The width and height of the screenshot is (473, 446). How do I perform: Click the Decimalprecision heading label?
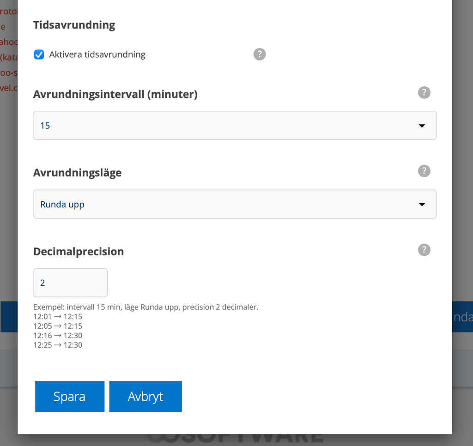pos(79,252)
